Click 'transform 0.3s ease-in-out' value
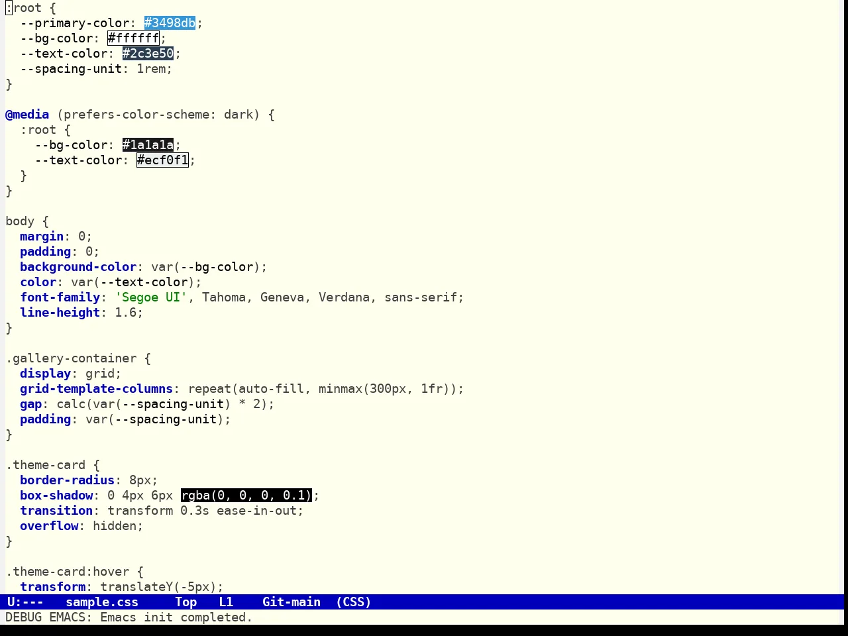Viewport: 848px width, 636px height. click(202, 511)
